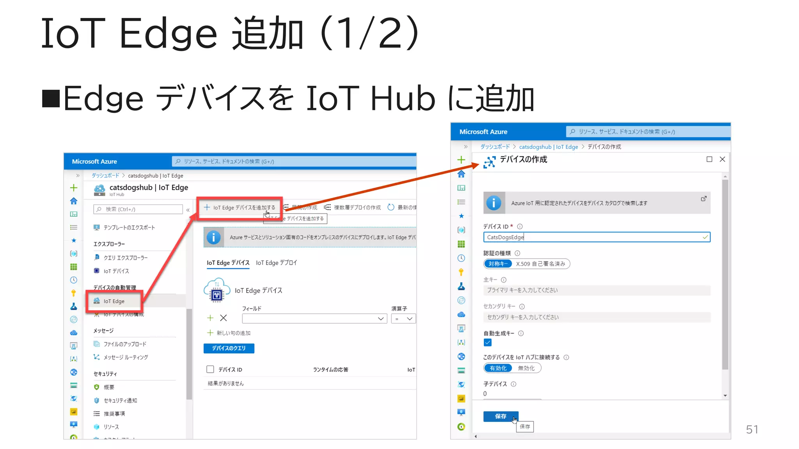The image size is (799, 449).
Task: Click 新しい句の追加 link
Action: point(229,333)
